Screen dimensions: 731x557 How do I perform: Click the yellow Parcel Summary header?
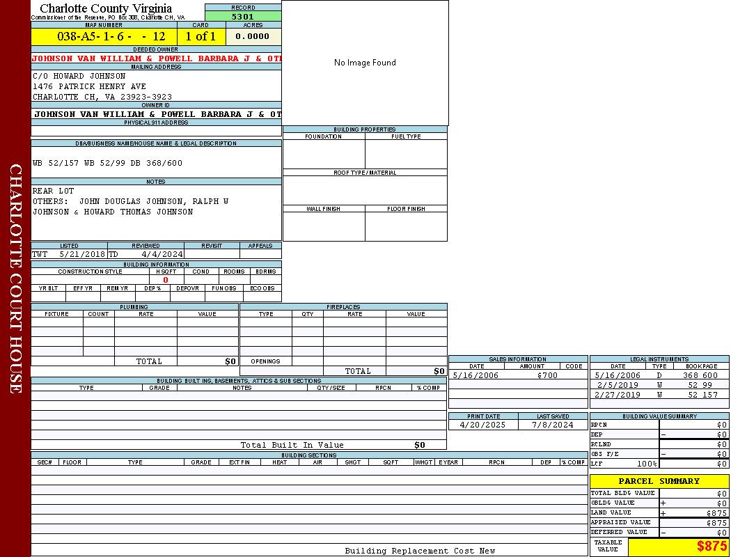point(659,481)
